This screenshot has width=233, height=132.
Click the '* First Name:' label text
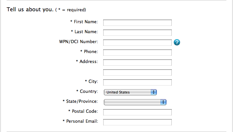click(84, 22)
